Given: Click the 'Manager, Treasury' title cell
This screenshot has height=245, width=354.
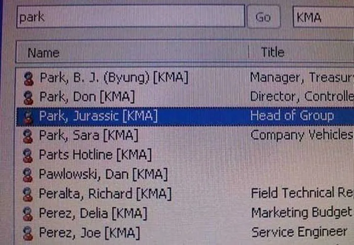Looking at the screenshot, I should click(x=302, y=78).
